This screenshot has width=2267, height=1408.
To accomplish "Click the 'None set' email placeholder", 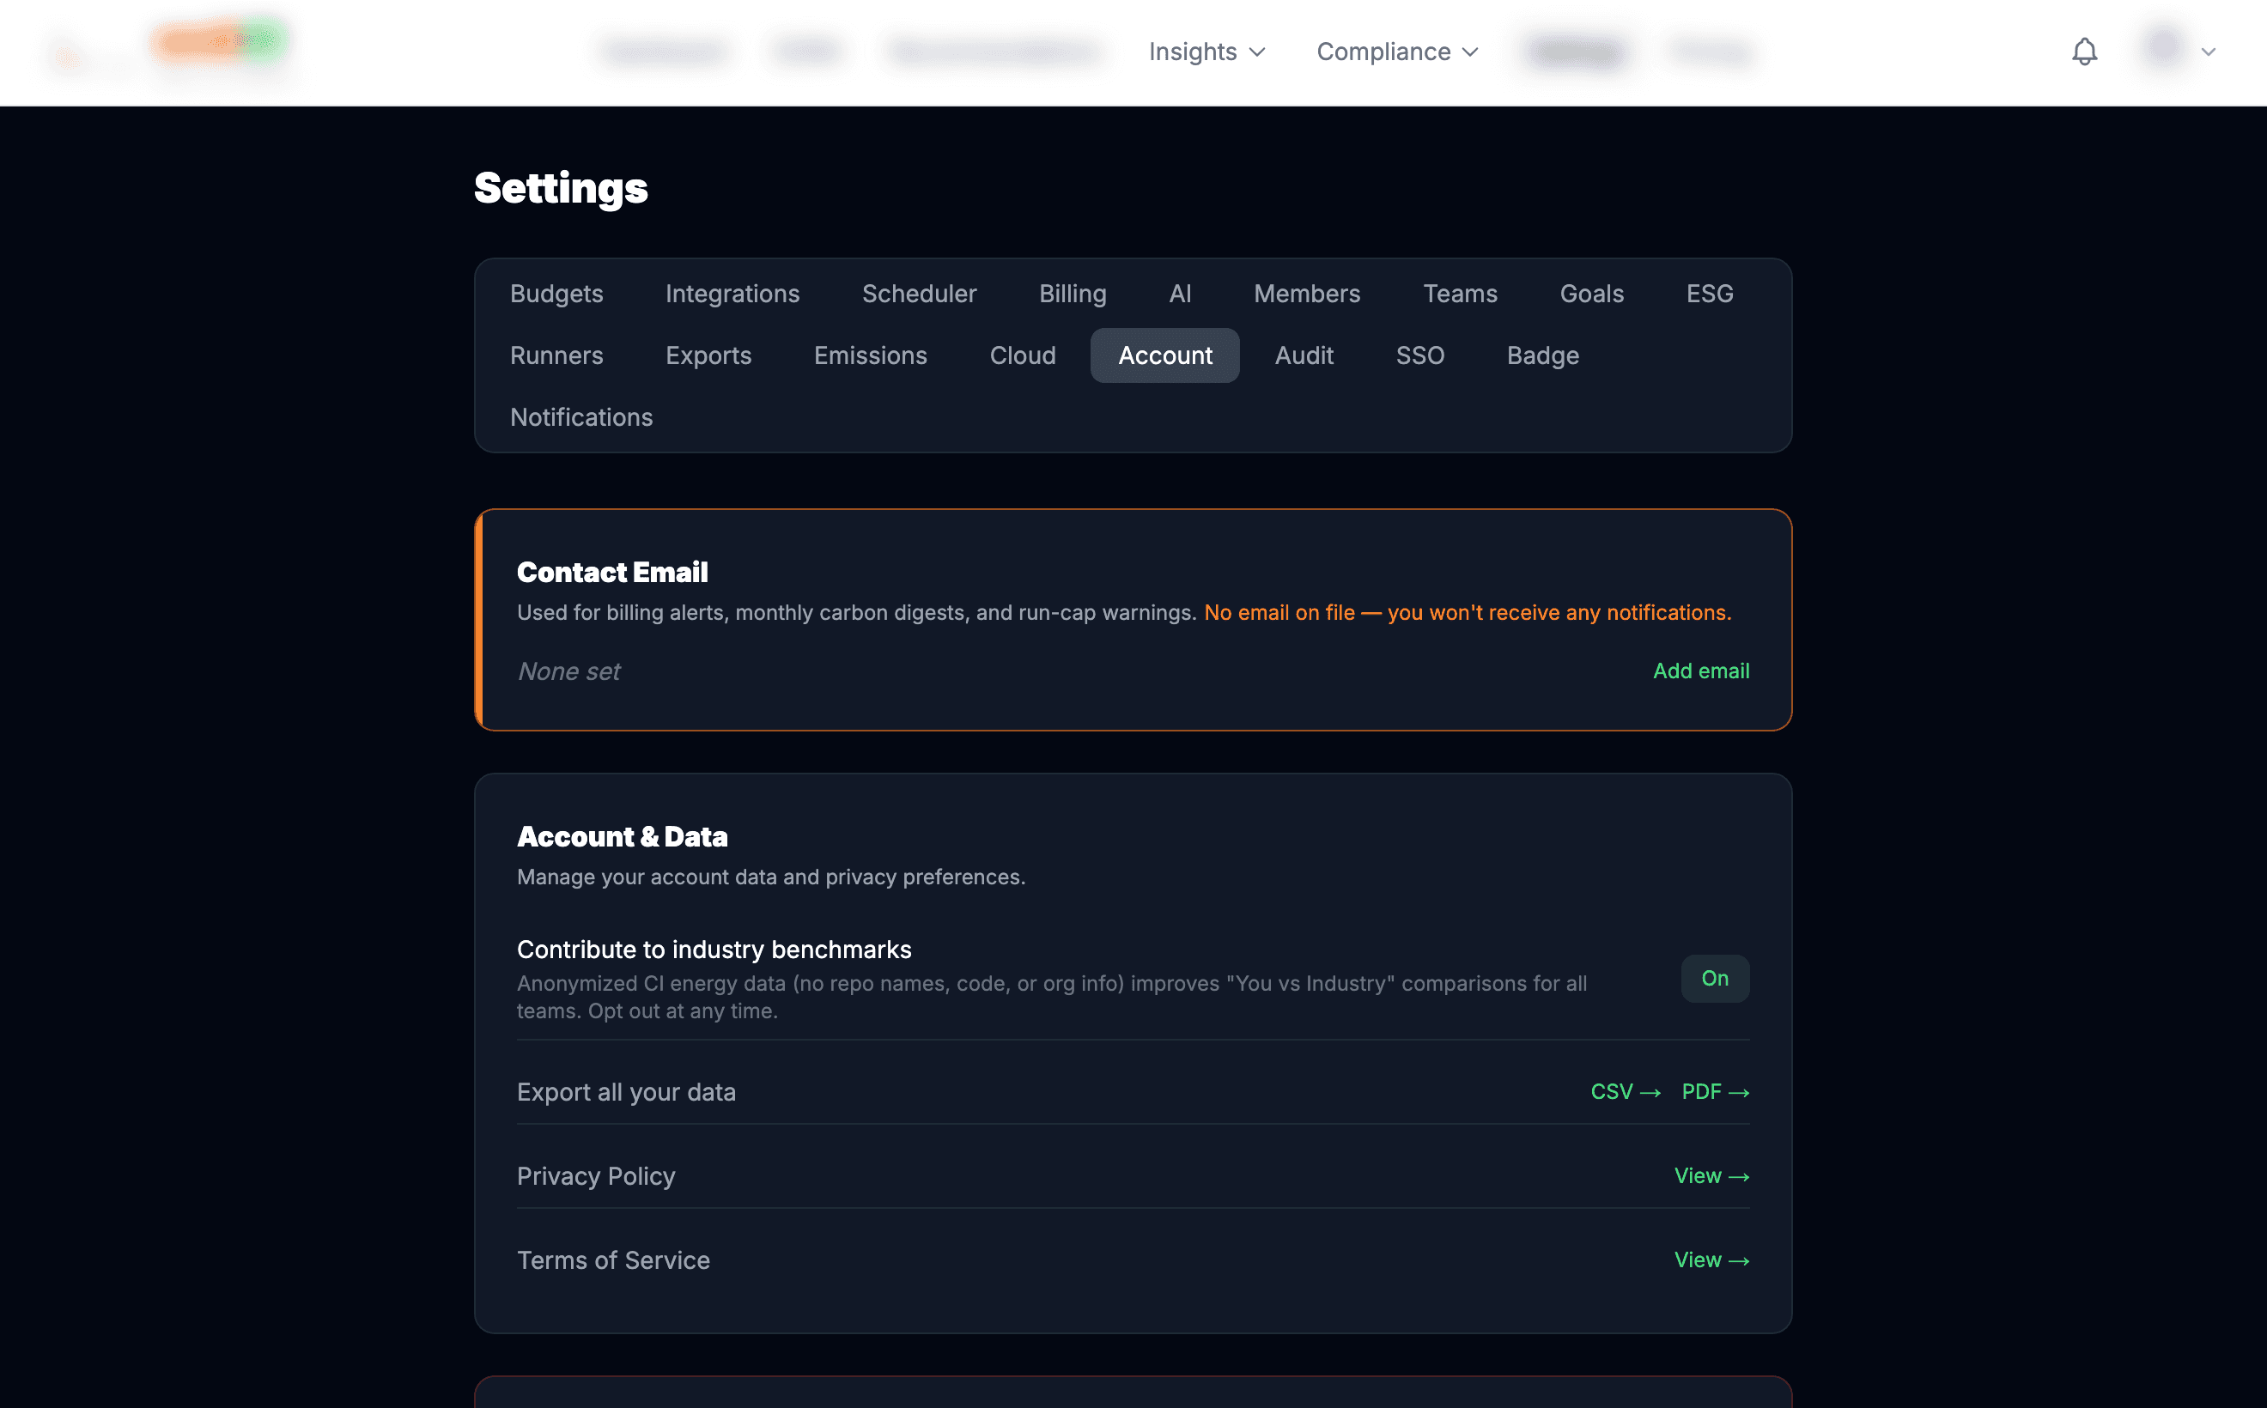I will click(568, 671).
